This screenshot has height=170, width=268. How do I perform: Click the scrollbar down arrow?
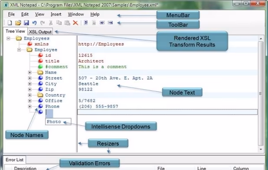click(x=261, y=149)
